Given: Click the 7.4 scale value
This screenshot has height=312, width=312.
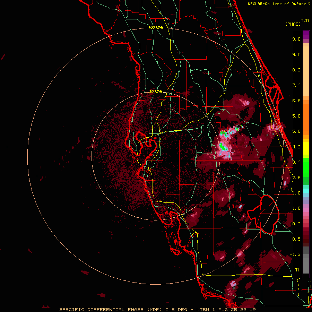Looking at the screenshot, I should click(296, 85).
